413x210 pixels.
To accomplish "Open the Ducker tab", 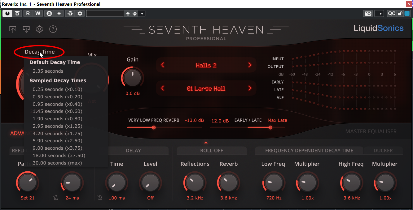I will pyautogui.click(x=383, y=151).
